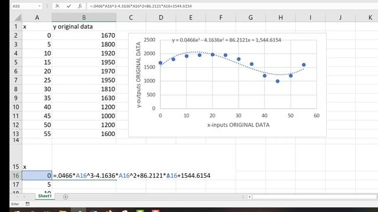Cancel the formula entry with X icon
This screenshot has width=378, height=212.
click(57, 6)
